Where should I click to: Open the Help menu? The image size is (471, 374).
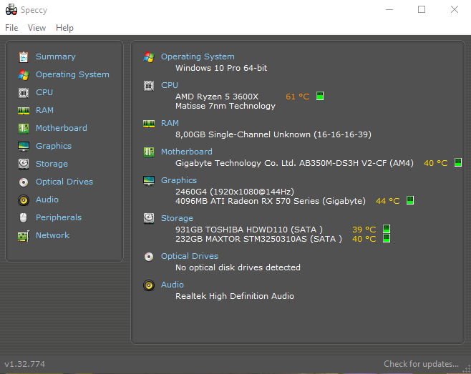pyautogui.click(x=64, y=28)
